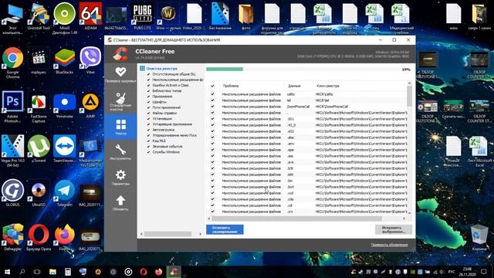Image resolution: width=494 pixels, height=278 pixels.
Task: Open Viber desktop shortcut
Action: tap(90, 60)
